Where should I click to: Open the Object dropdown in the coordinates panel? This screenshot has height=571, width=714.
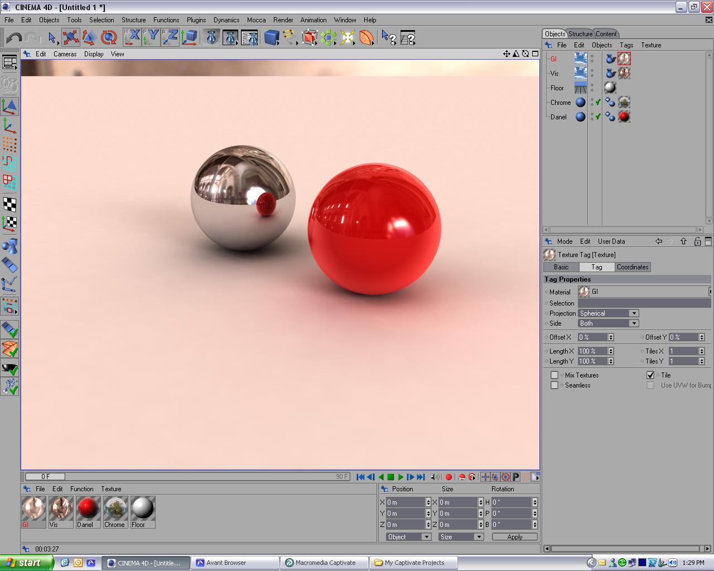pos(407,536)
